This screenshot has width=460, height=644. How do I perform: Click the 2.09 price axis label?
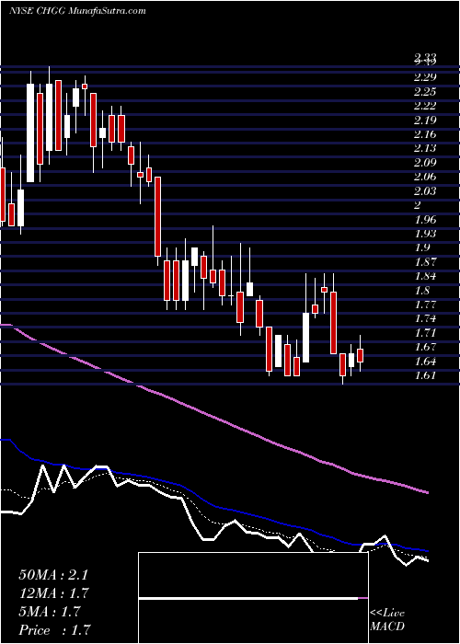(425, 163)
